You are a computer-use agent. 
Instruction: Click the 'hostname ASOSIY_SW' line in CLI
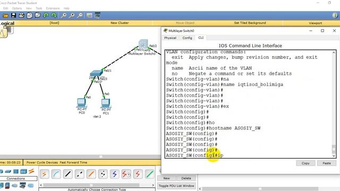[213, 128]
